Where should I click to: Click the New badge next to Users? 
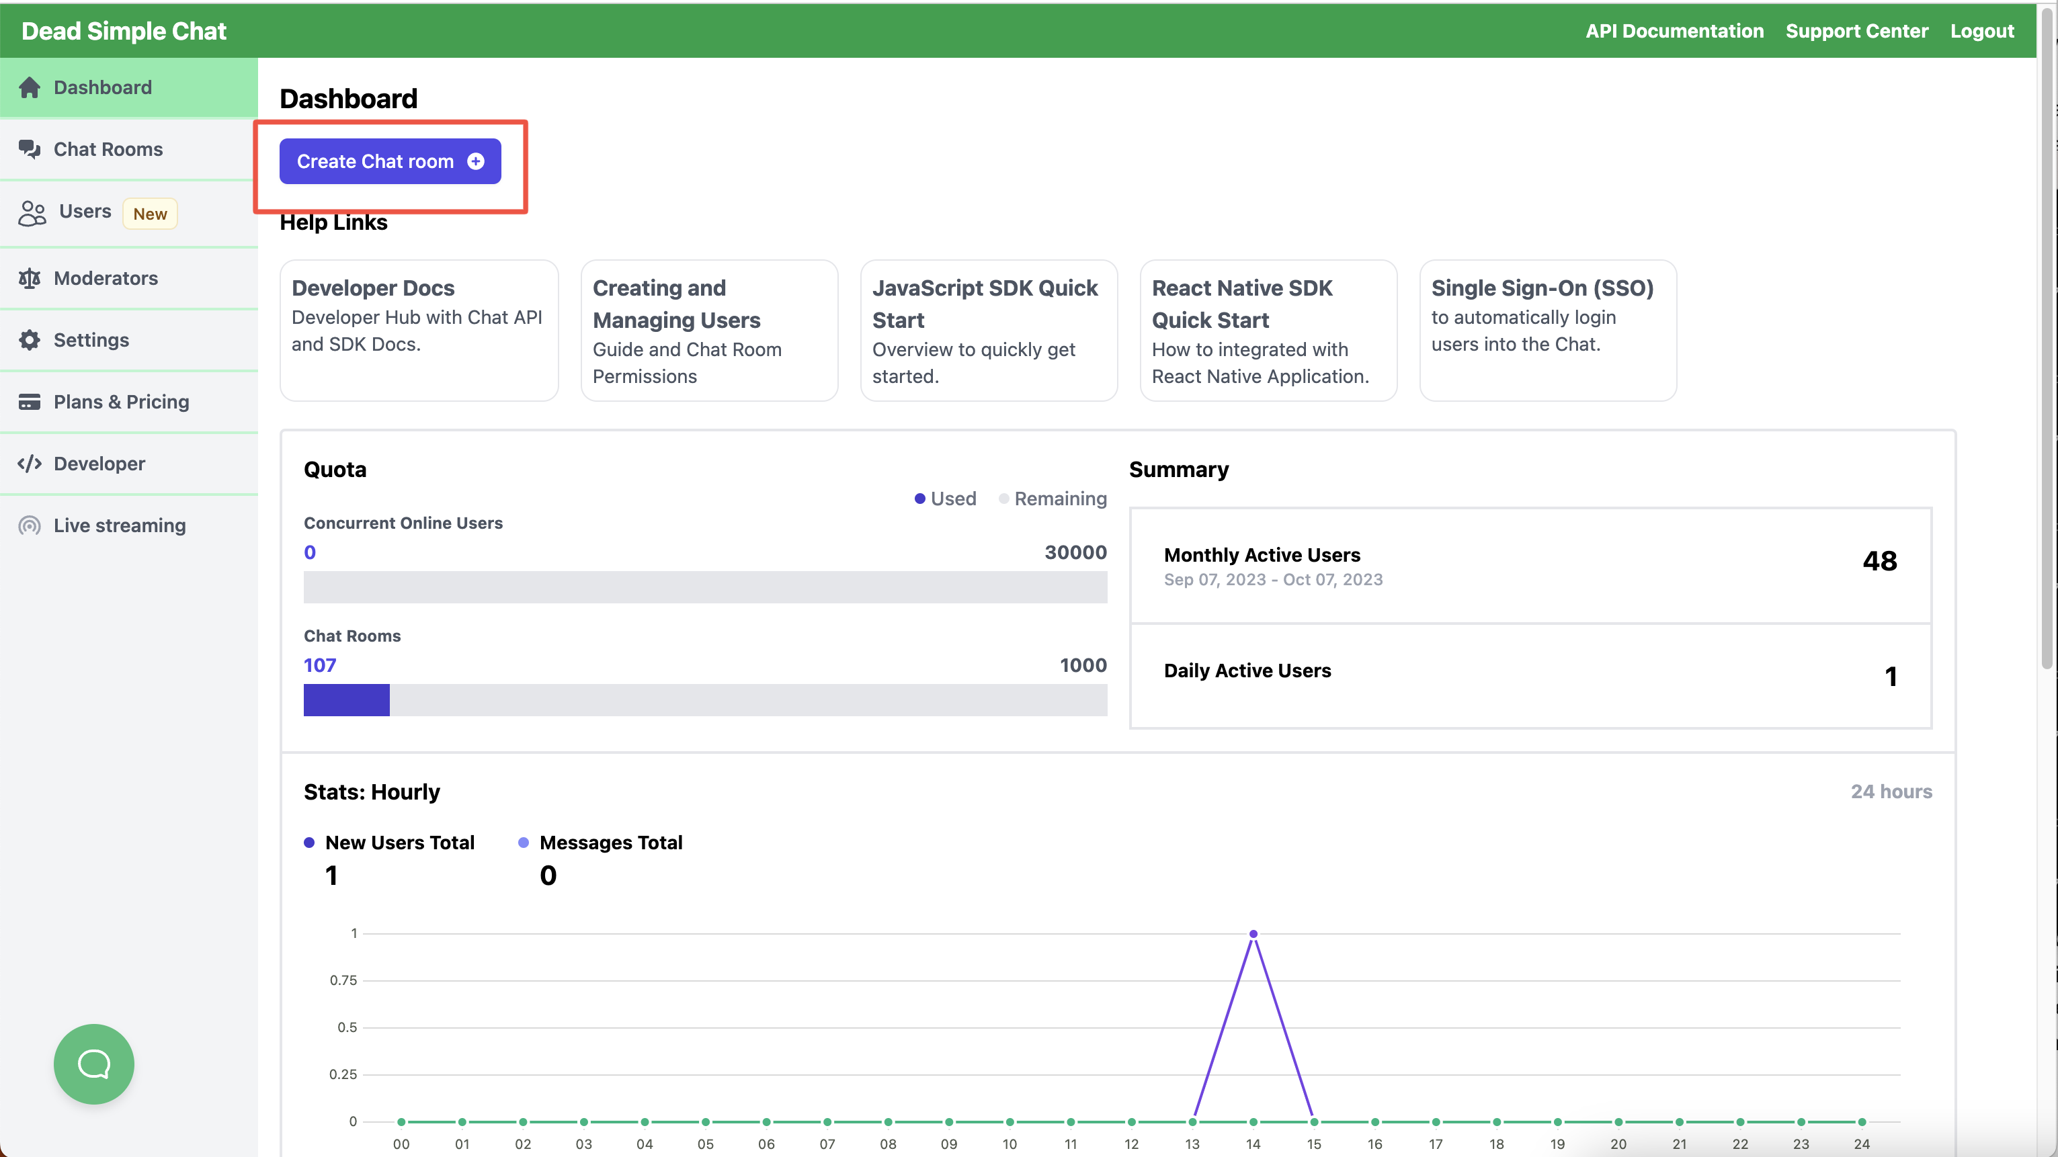coord(150,214)
